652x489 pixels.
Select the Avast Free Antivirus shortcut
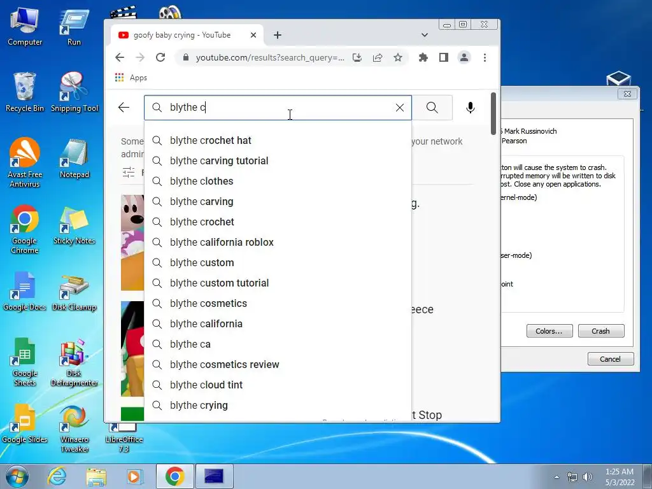(x=25, y=162)
